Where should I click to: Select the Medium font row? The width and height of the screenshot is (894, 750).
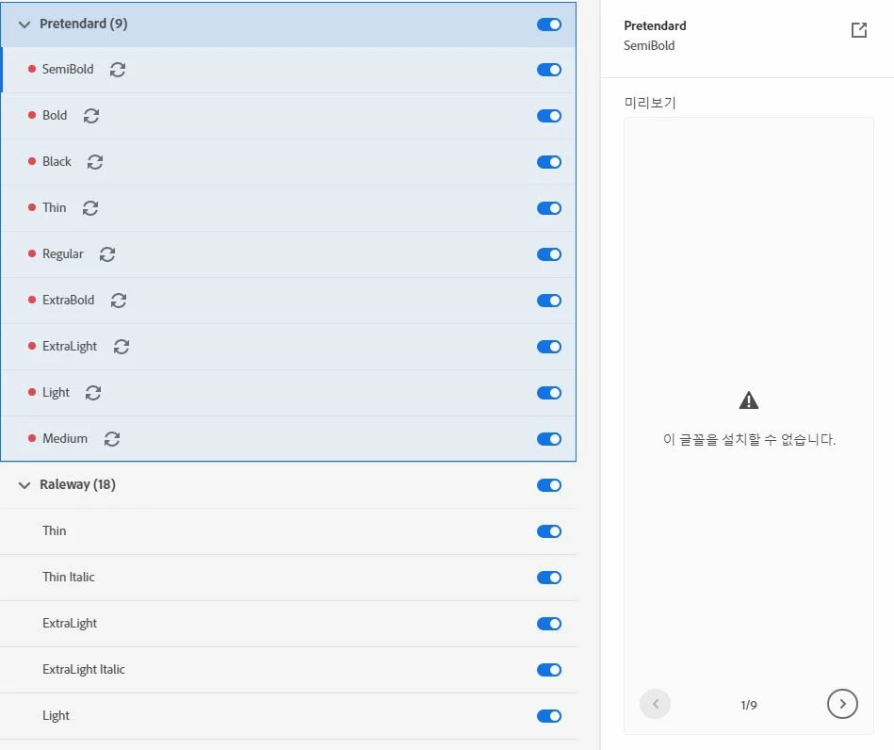[x=288, y=438]
